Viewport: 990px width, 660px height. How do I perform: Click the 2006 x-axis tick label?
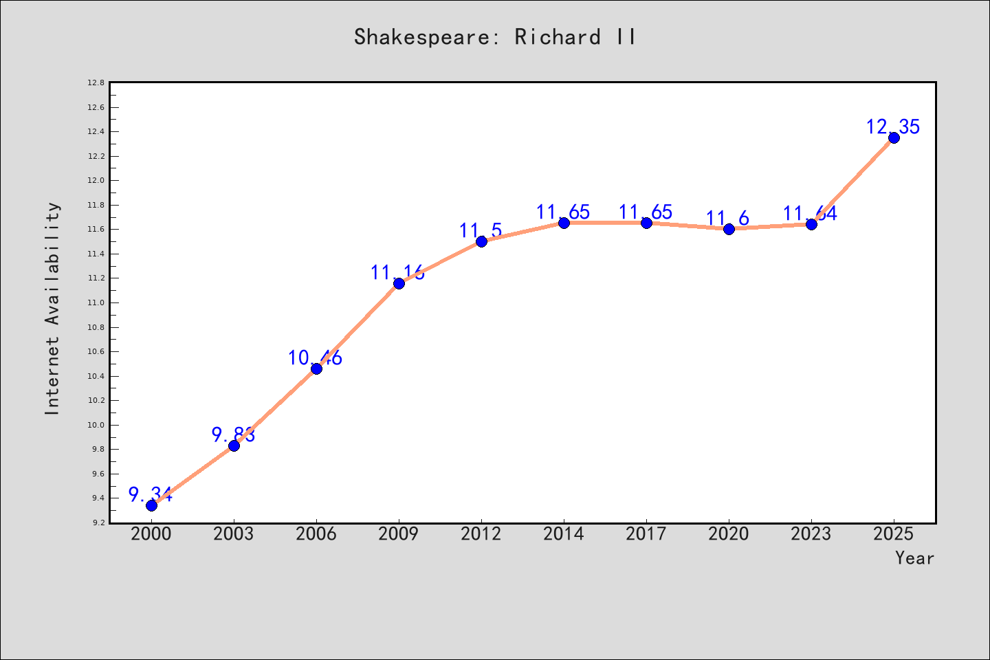click(316, 533)
